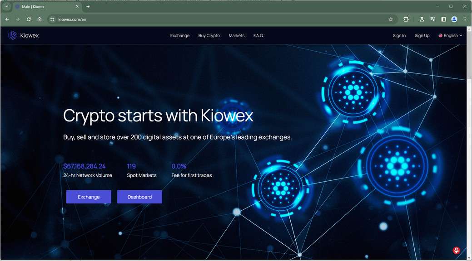Reload the page with refresh icon
Image resolution: width=472 pixels, height=261 pixels.
click(29, 19)
